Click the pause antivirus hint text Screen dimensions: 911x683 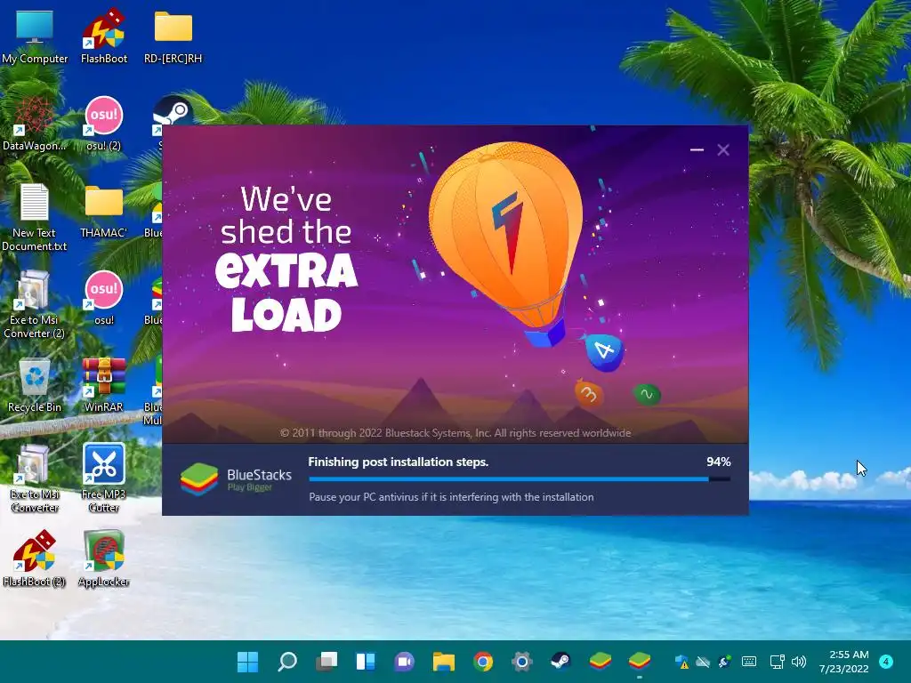451,497
